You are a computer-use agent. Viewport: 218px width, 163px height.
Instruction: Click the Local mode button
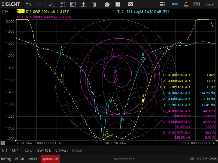pos(210,4)
